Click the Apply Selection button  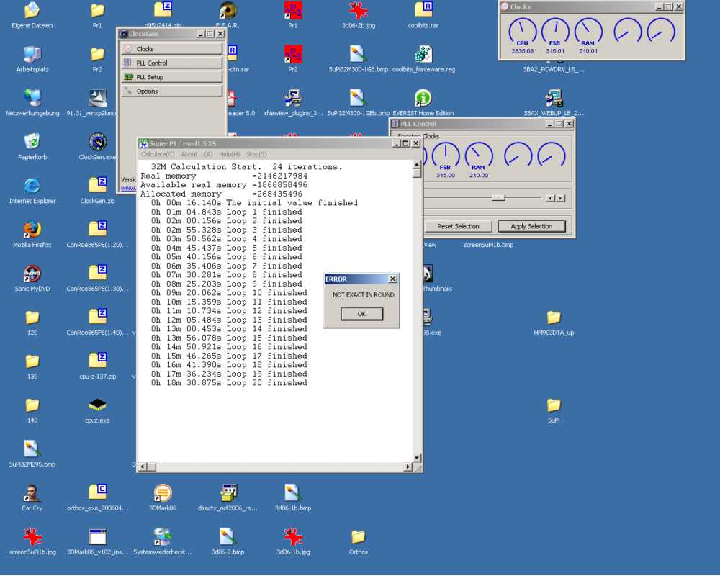pyautogui.click(x=531, y=226)
